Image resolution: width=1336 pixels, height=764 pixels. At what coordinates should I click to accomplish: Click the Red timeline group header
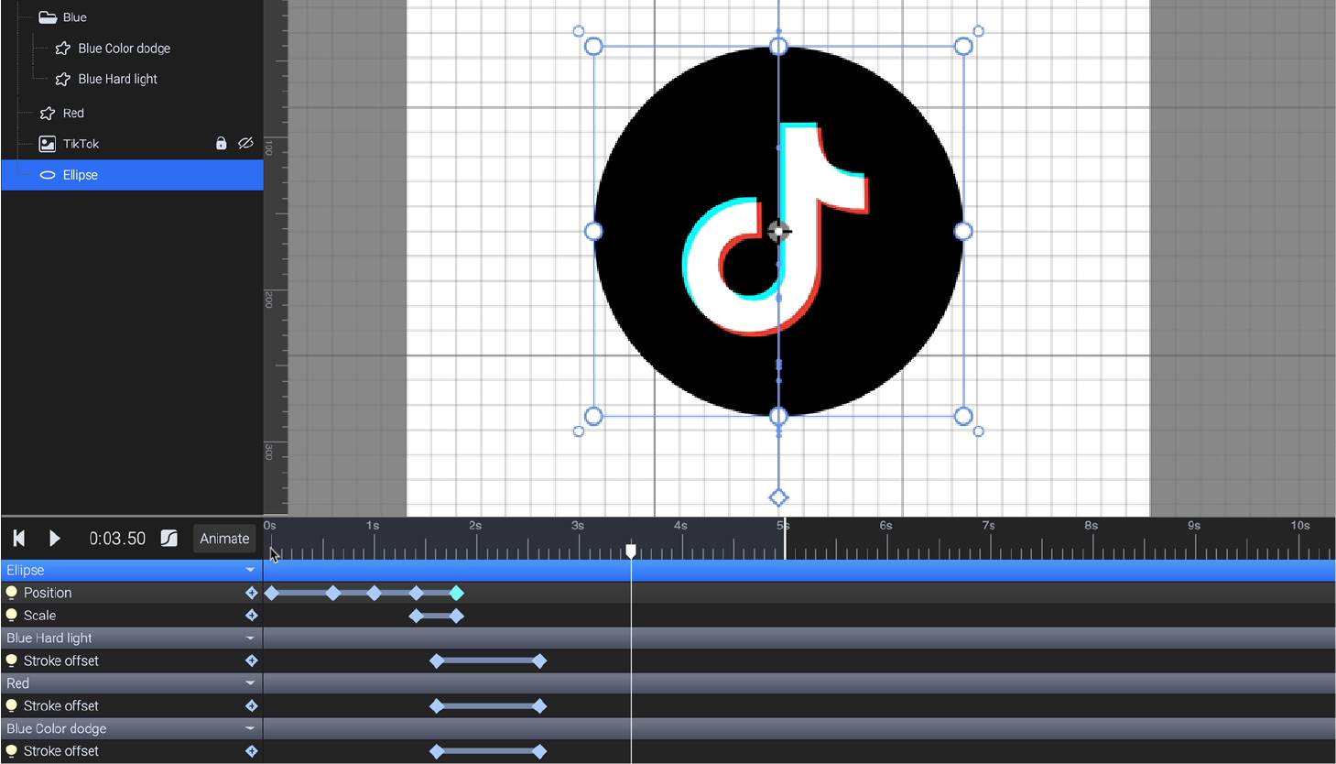[x=132, y=683]
